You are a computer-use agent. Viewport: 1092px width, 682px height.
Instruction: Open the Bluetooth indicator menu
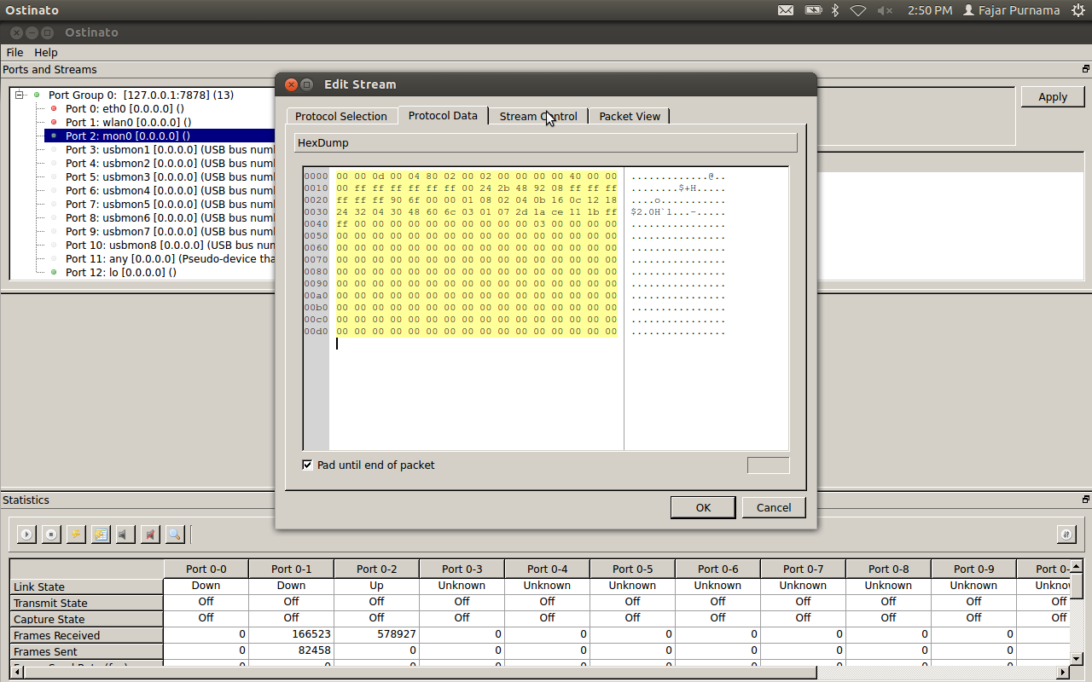click(x=836, y=10)
